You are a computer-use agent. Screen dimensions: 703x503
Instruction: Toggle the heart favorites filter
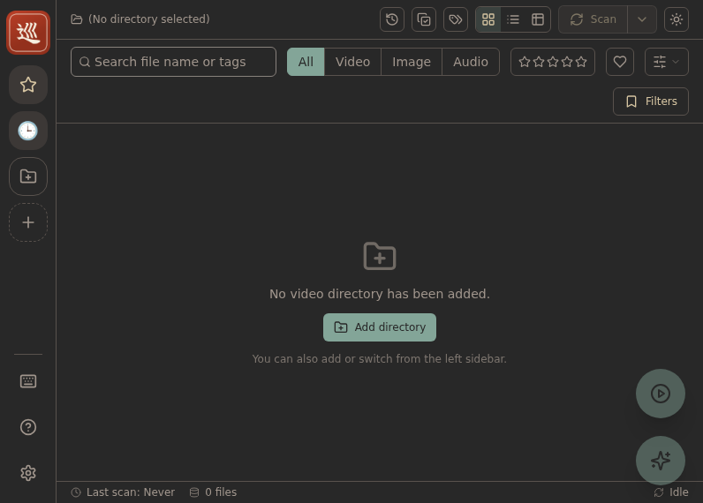tap(620, 62)
